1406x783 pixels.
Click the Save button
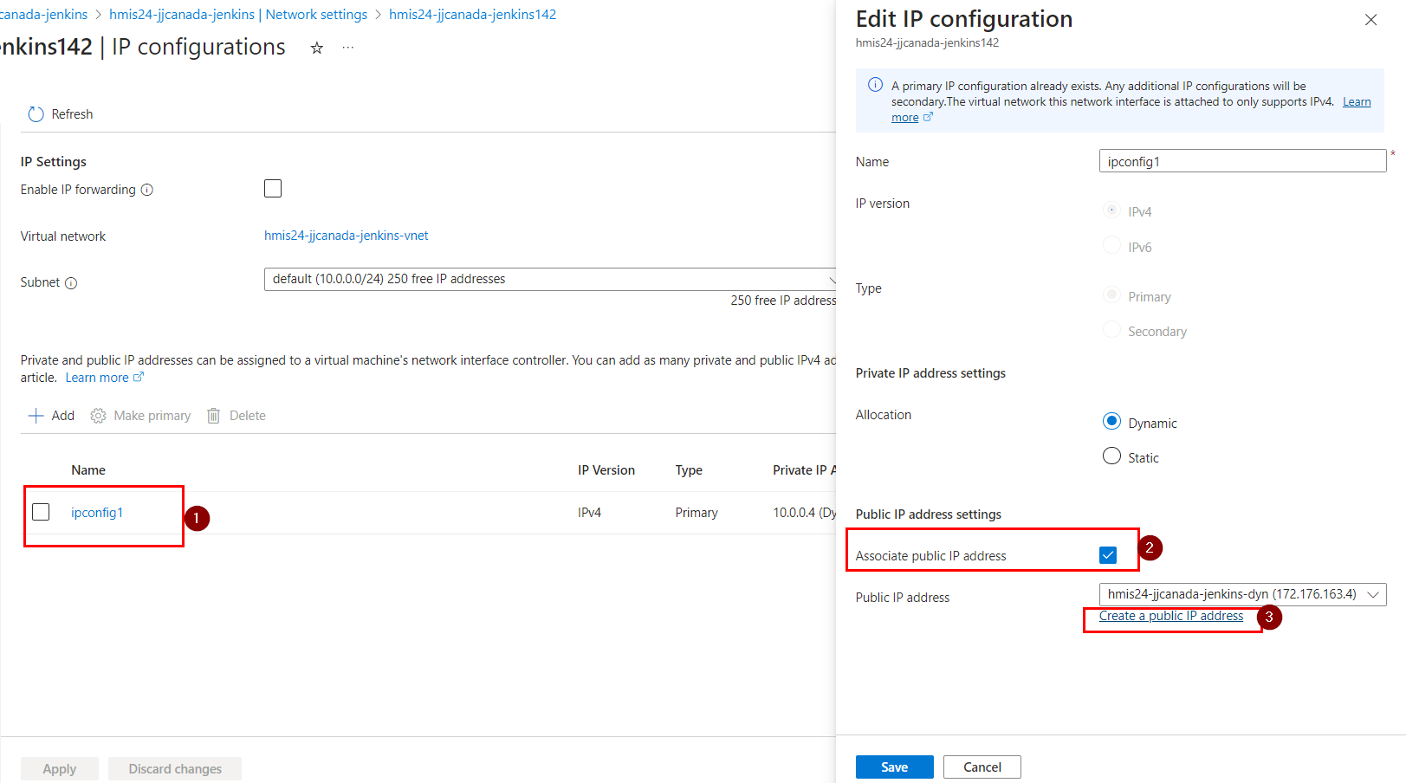coord(894,767)
